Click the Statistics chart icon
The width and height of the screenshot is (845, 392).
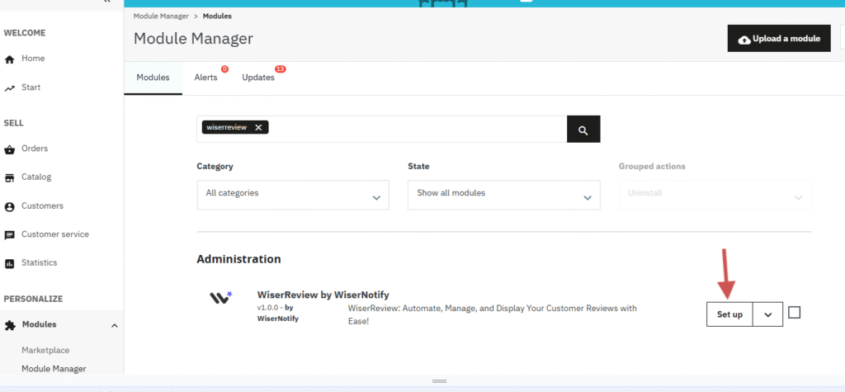click(10, 263)
